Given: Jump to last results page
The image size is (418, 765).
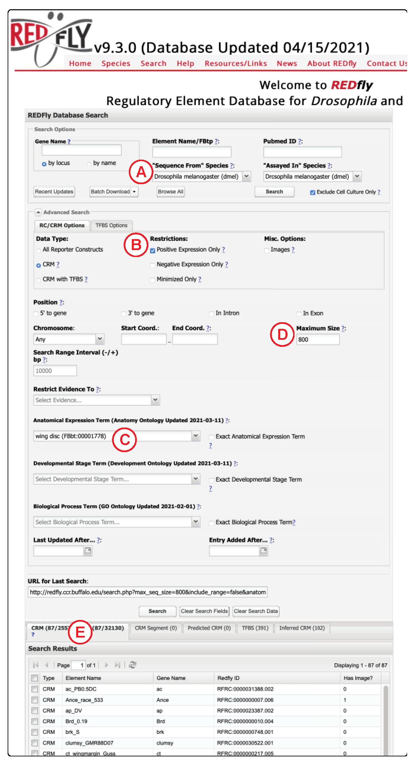Looking at the screenshot, I should pos(117,665).
